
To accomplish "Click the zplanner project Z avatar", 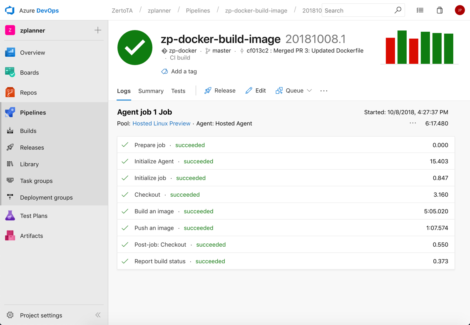I will (x=10, y=30).
